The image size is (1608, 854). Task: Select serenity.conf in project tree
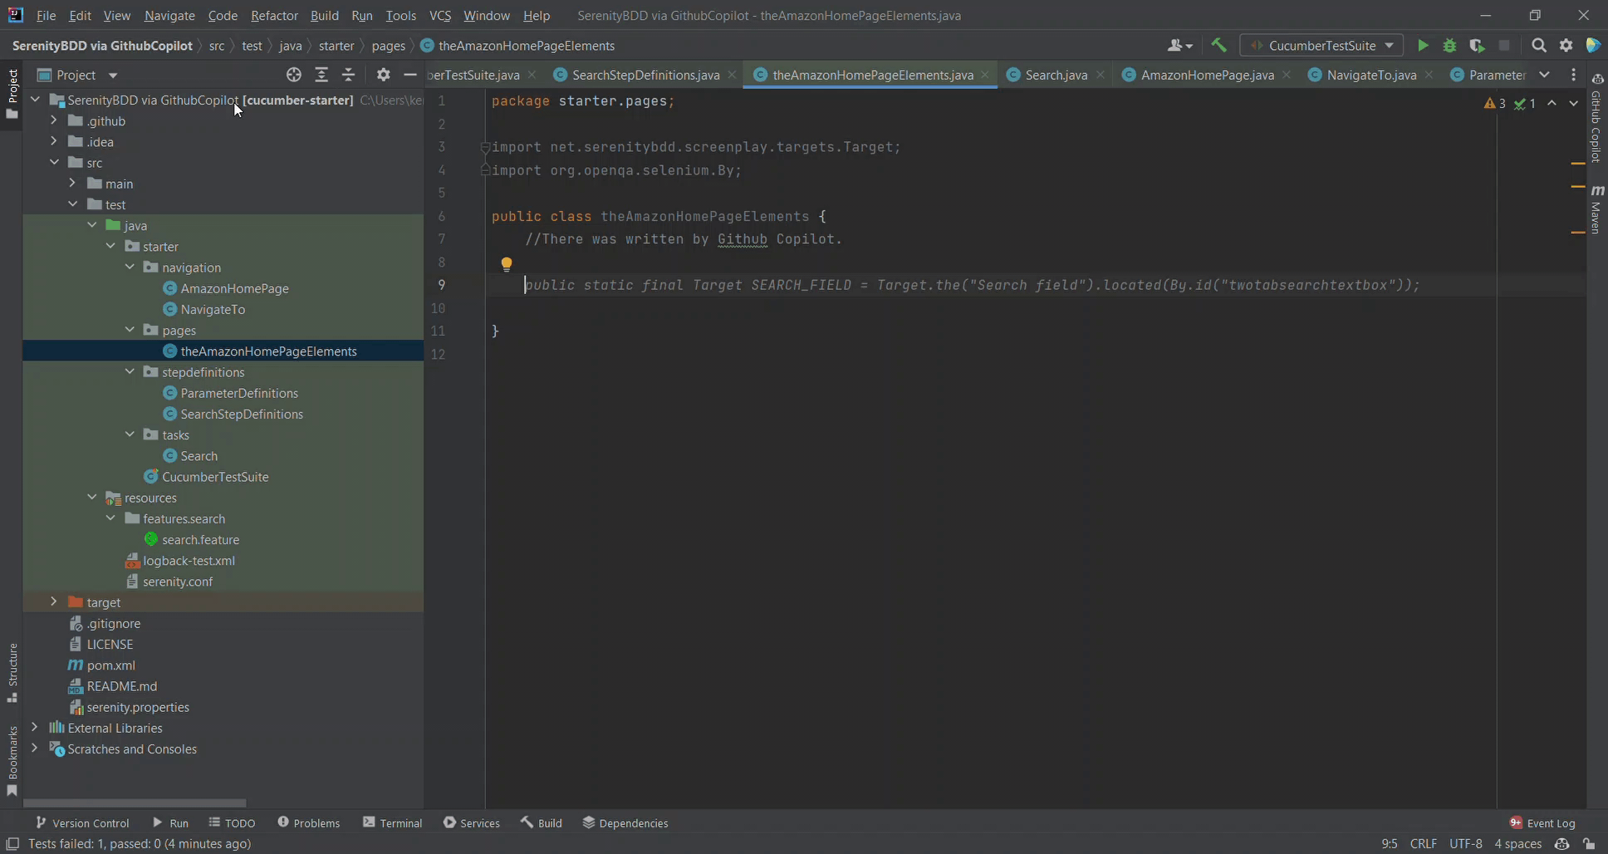click(x=177, y=581)
